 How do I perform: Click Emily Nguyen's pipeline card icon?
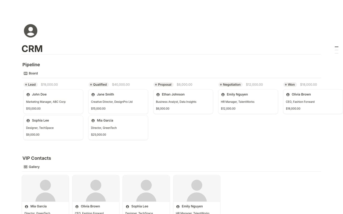pyautogui.click(x=223, y=94)
